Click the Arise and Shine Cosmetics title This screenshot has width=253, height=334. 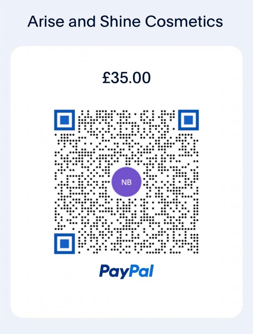125,22
